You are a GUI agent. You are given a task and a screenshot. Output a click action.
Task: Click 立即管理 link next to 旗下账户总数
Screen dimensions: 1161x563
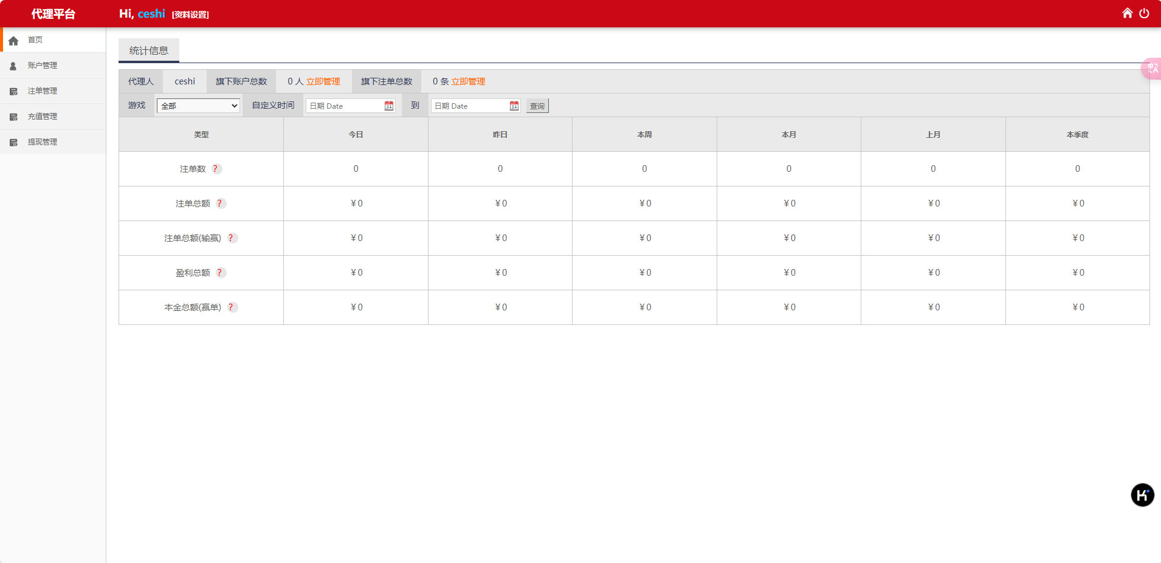323,81
